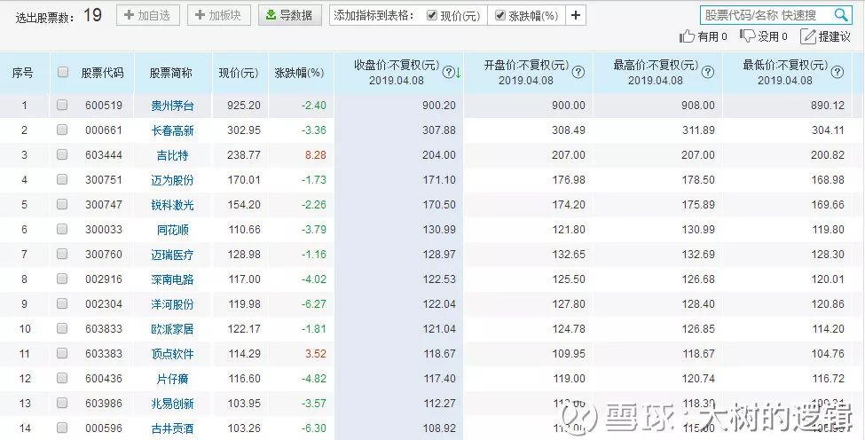Screen dimensions: 865x440
Task: Sort by the 股票简称 column header
Action: pyautogui.click(x=171, y=72)
